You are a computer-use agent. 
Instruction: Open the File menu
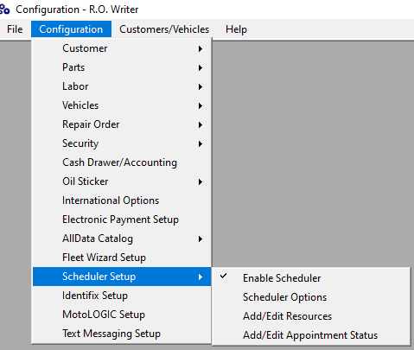tap(15, 29)
